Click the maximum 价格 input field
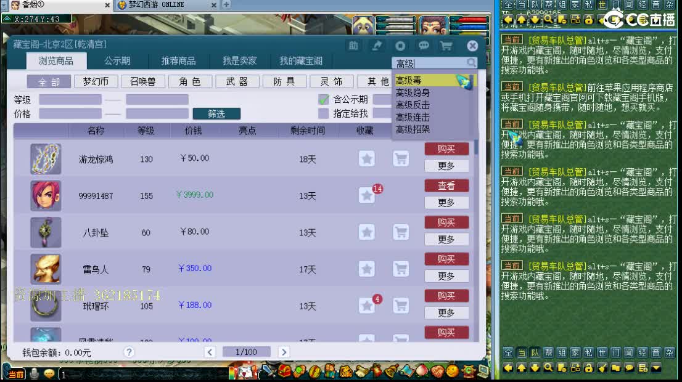 157,113
